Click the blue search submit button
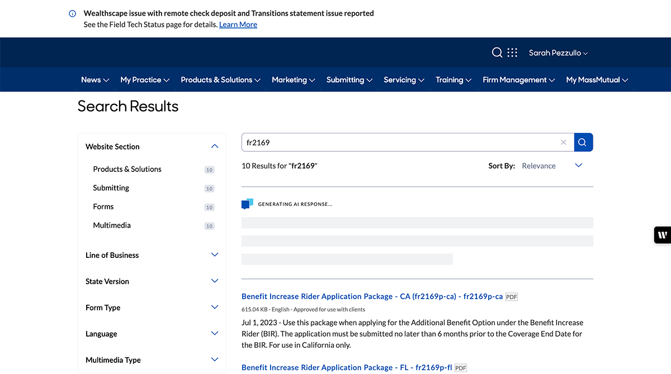Image resolution: width=671 pixels, height=374 pixels. click(583, 142)
